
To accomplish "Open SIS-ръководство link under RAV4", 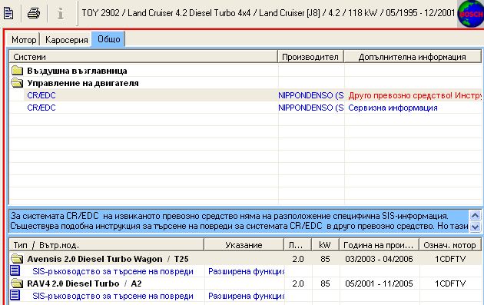I will click(113, 296).
